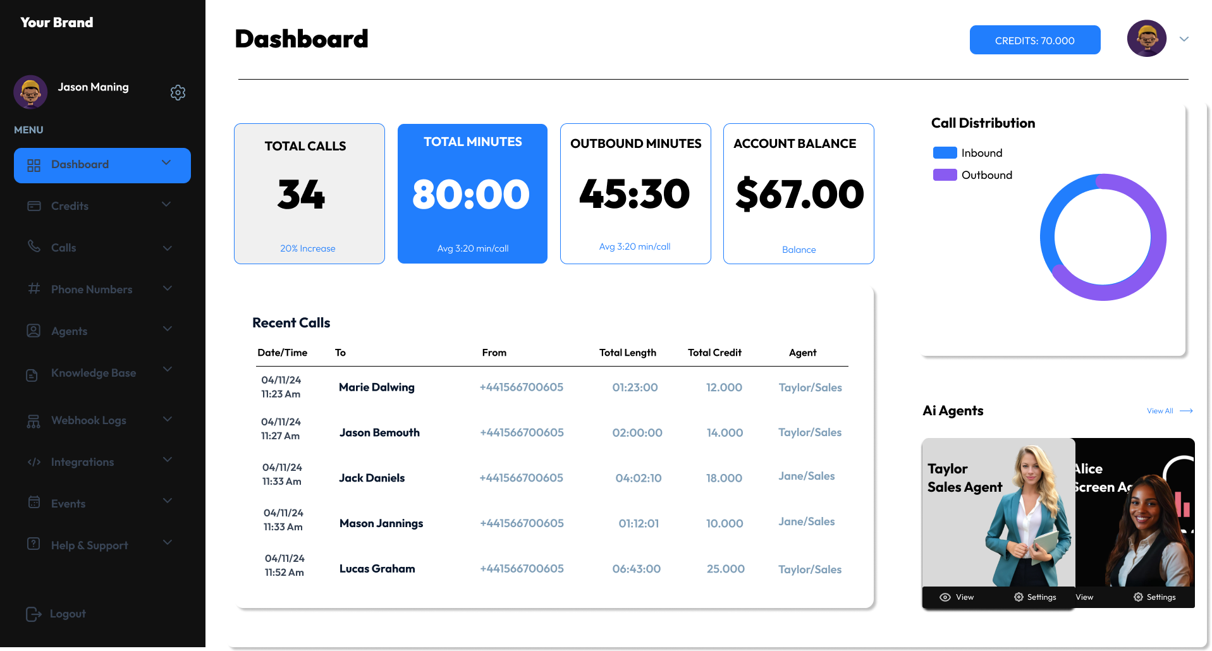Click the Total Calls stat card
This screenshot has height=651, width=1212.
coord(309,193)
